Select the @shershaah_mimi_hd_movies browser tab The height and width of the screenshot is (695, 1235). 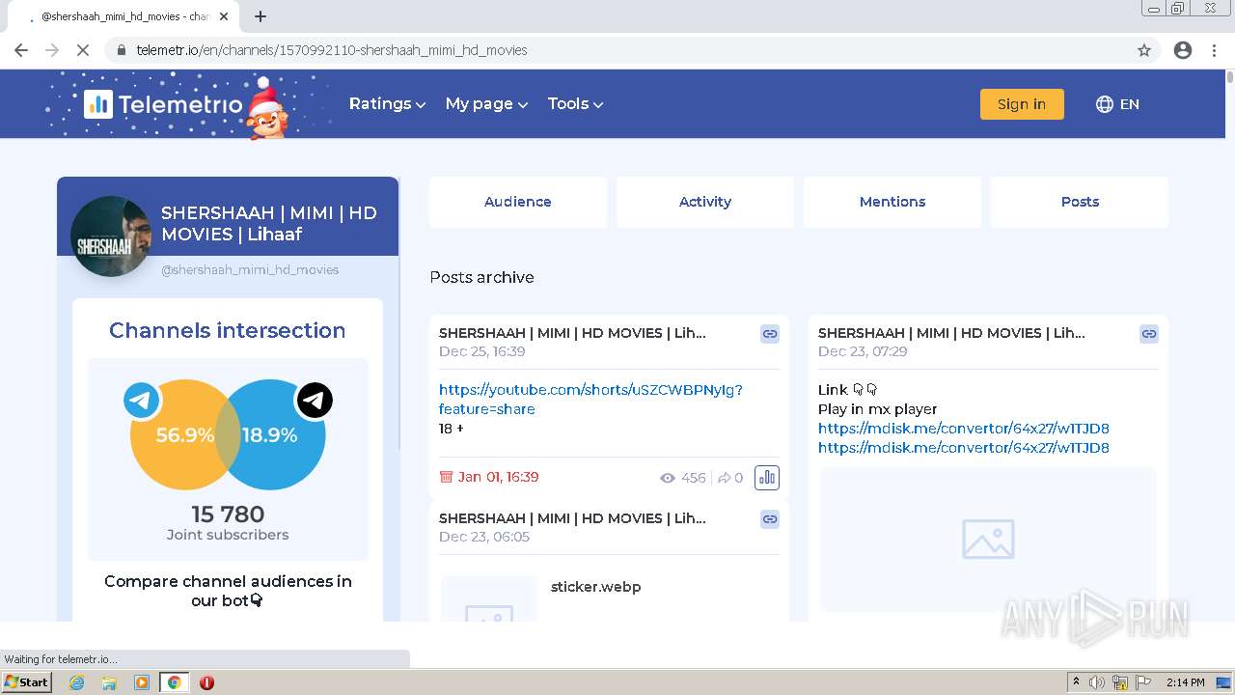pos(123,16)
